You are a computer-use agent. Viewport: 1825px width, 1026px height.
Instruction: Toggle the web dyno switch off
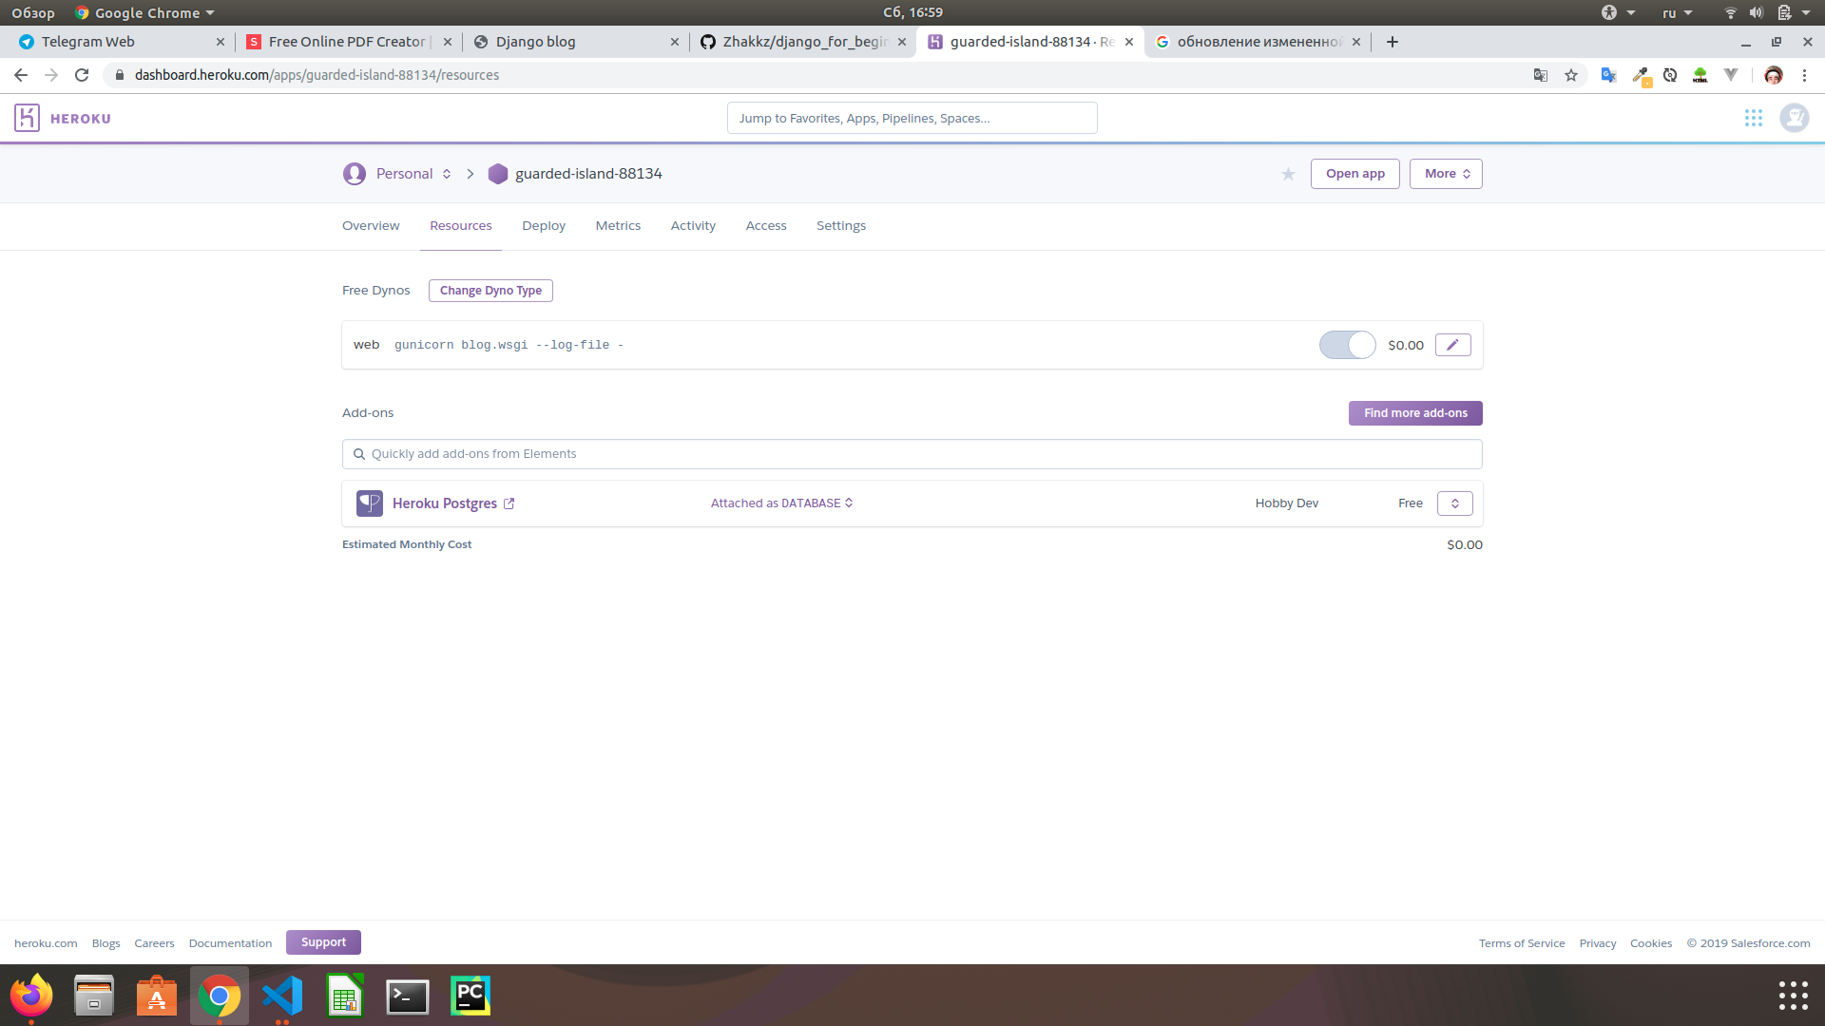pyautogui.click(x=1347, y=345)
